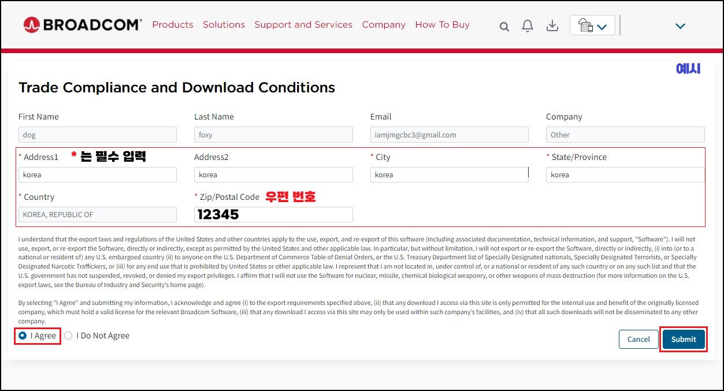Click the Address1 input field
Screen dimensions: 724x391
[x=98, y=174]
